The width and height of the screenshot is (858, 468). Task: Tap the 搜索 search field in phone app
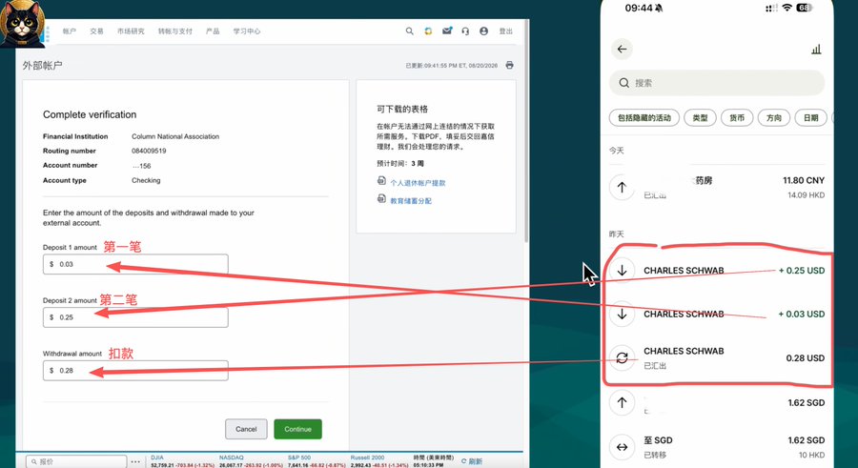[717, 83]
